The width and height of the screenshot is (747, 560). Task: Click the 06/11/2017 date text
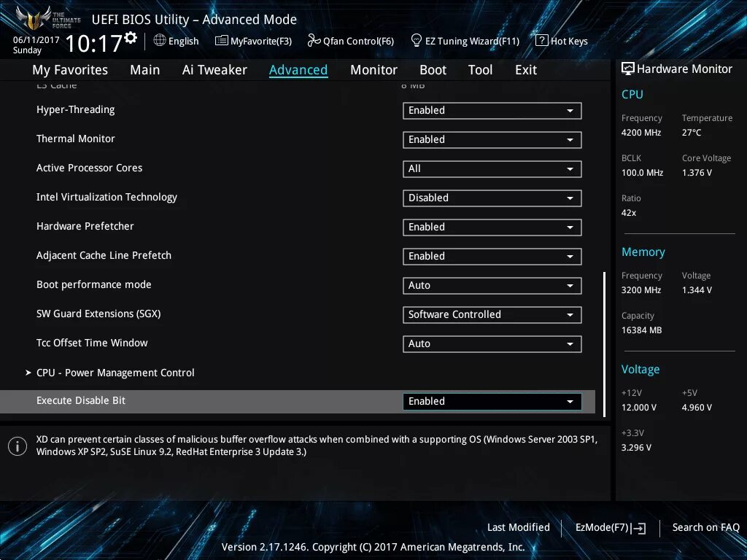[36, 40]
